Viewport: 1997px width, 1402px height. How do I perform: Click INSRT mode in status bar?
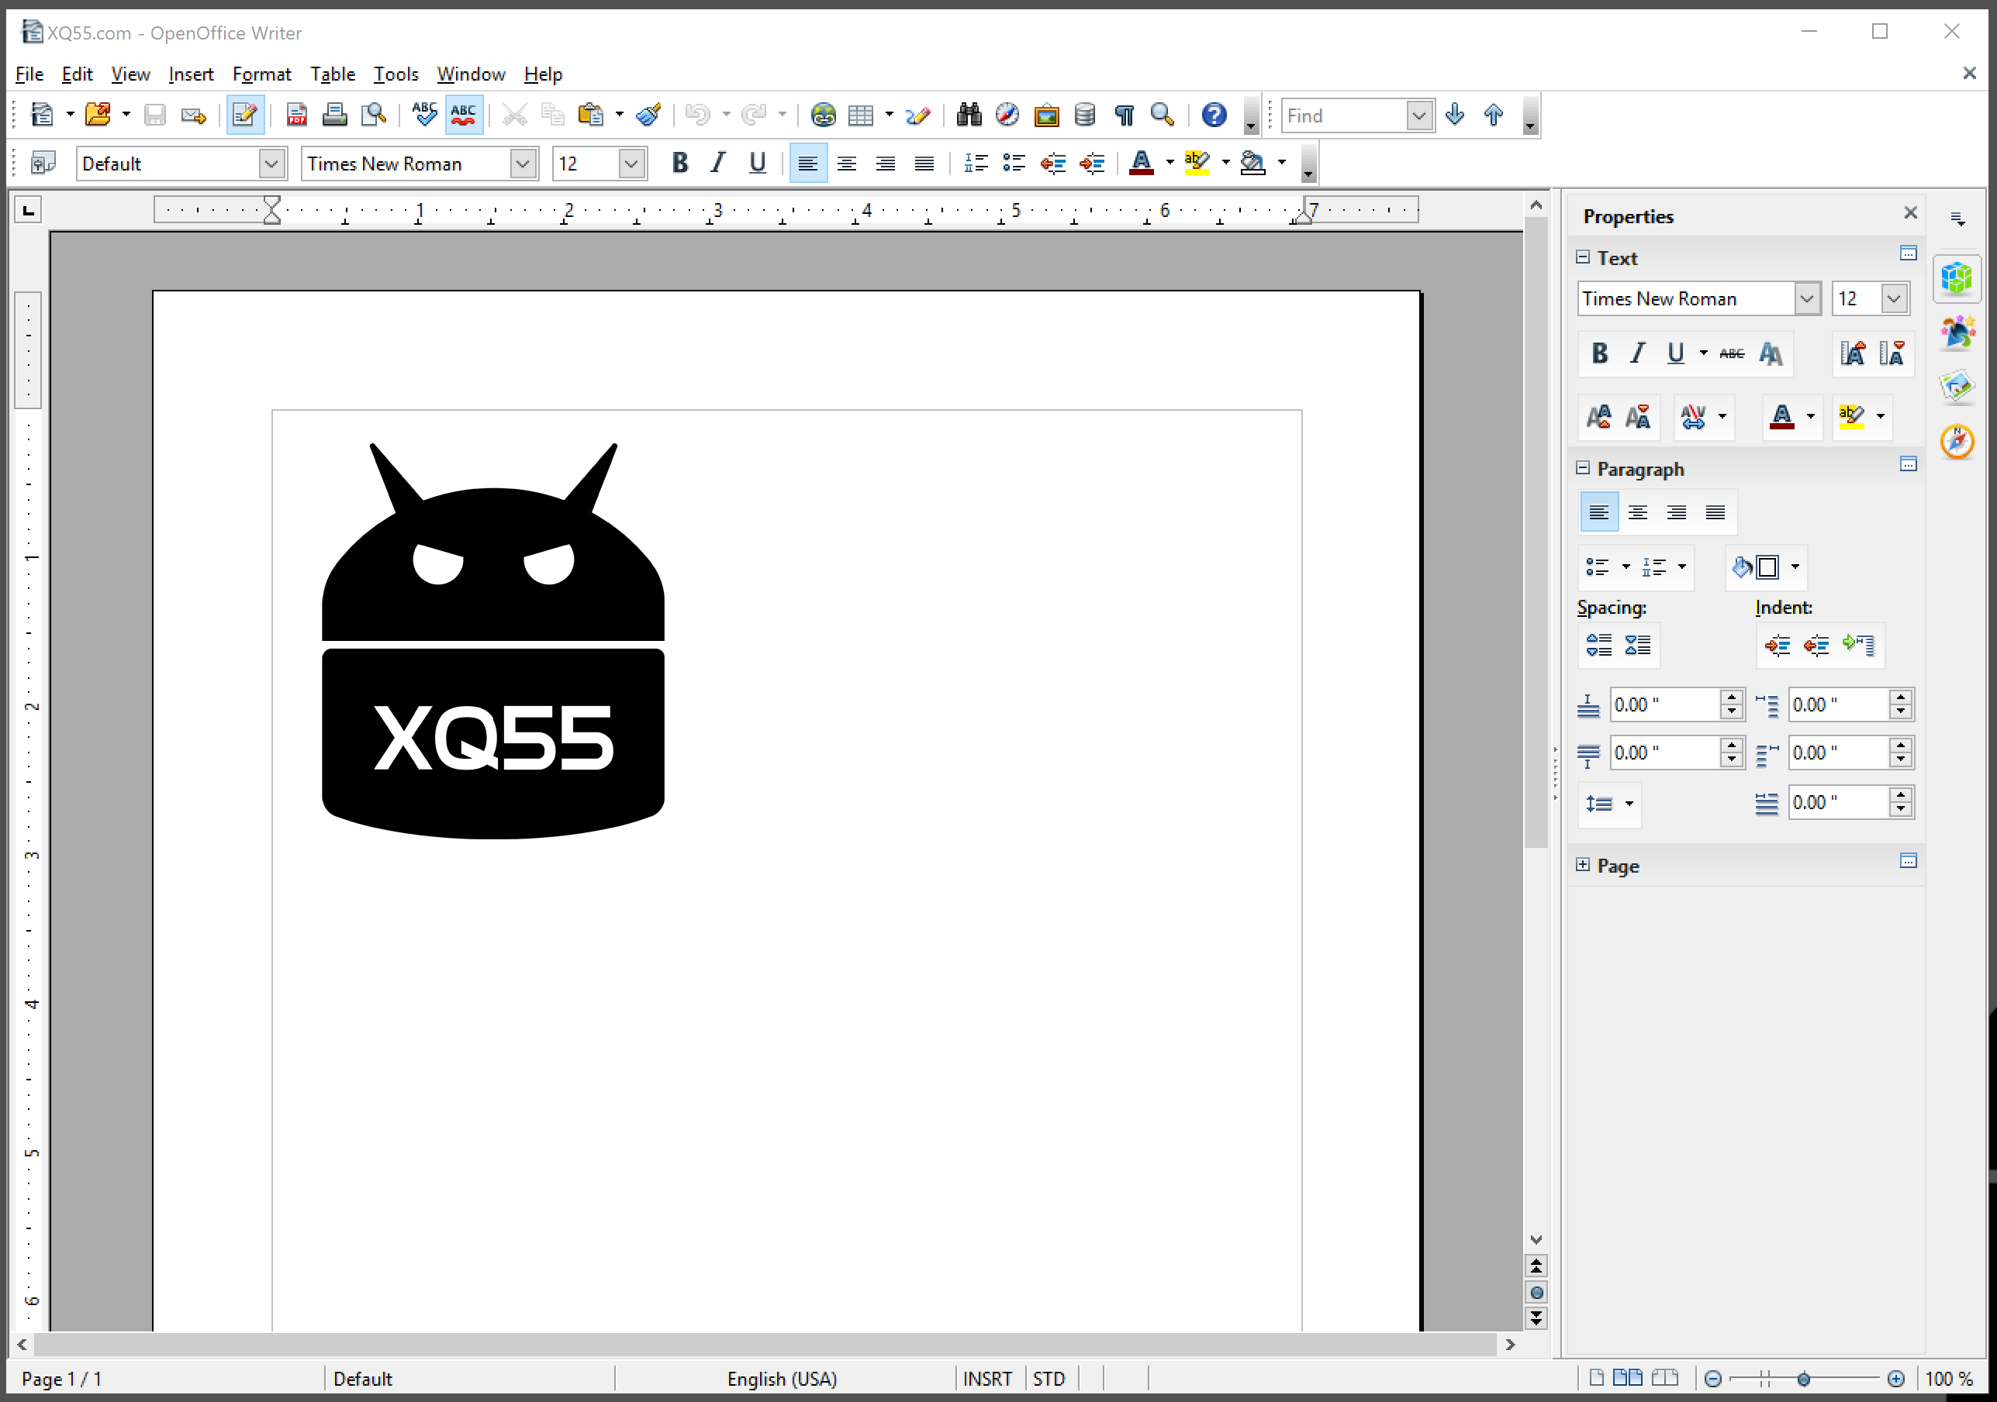[987, 1379]
